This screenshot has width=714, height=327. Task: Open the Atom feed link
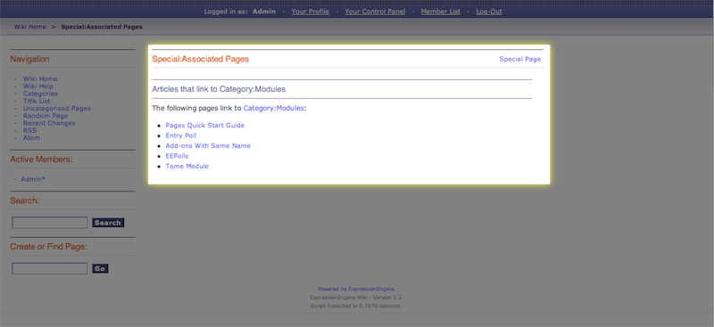[31, 137]
